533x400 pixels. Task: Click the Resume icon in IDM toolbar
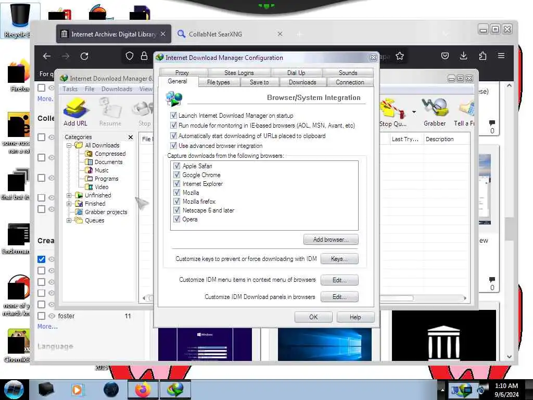tap(110, 113)
